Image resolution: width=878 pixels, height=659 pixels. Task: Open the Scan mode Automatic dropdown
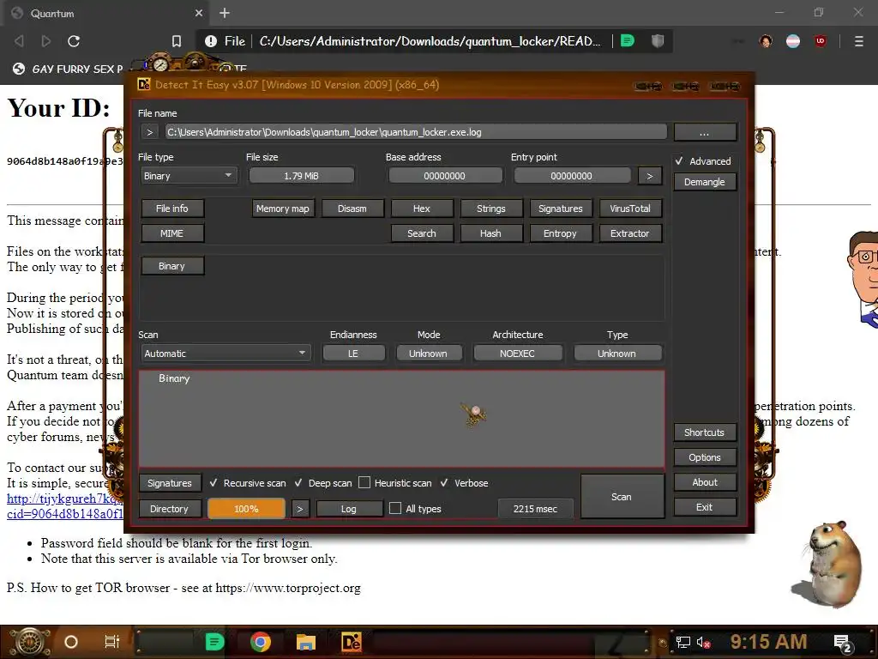pos(226,354)
